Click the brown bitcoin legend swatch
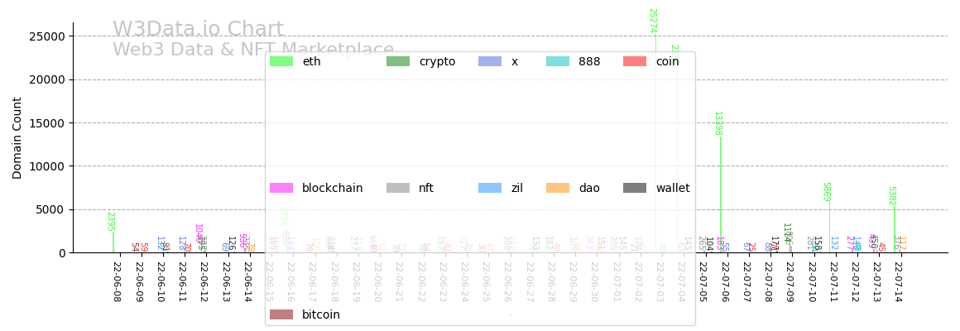 [x=281, y=314]
